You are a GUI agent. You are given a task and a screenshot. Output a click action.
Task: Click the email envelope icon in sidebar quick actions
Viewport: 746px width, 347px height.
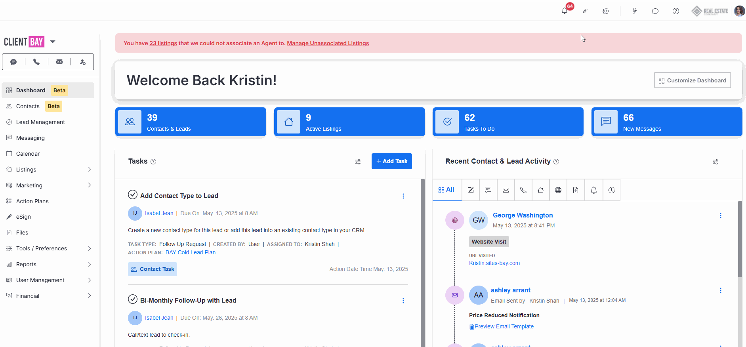coord(59,62)
